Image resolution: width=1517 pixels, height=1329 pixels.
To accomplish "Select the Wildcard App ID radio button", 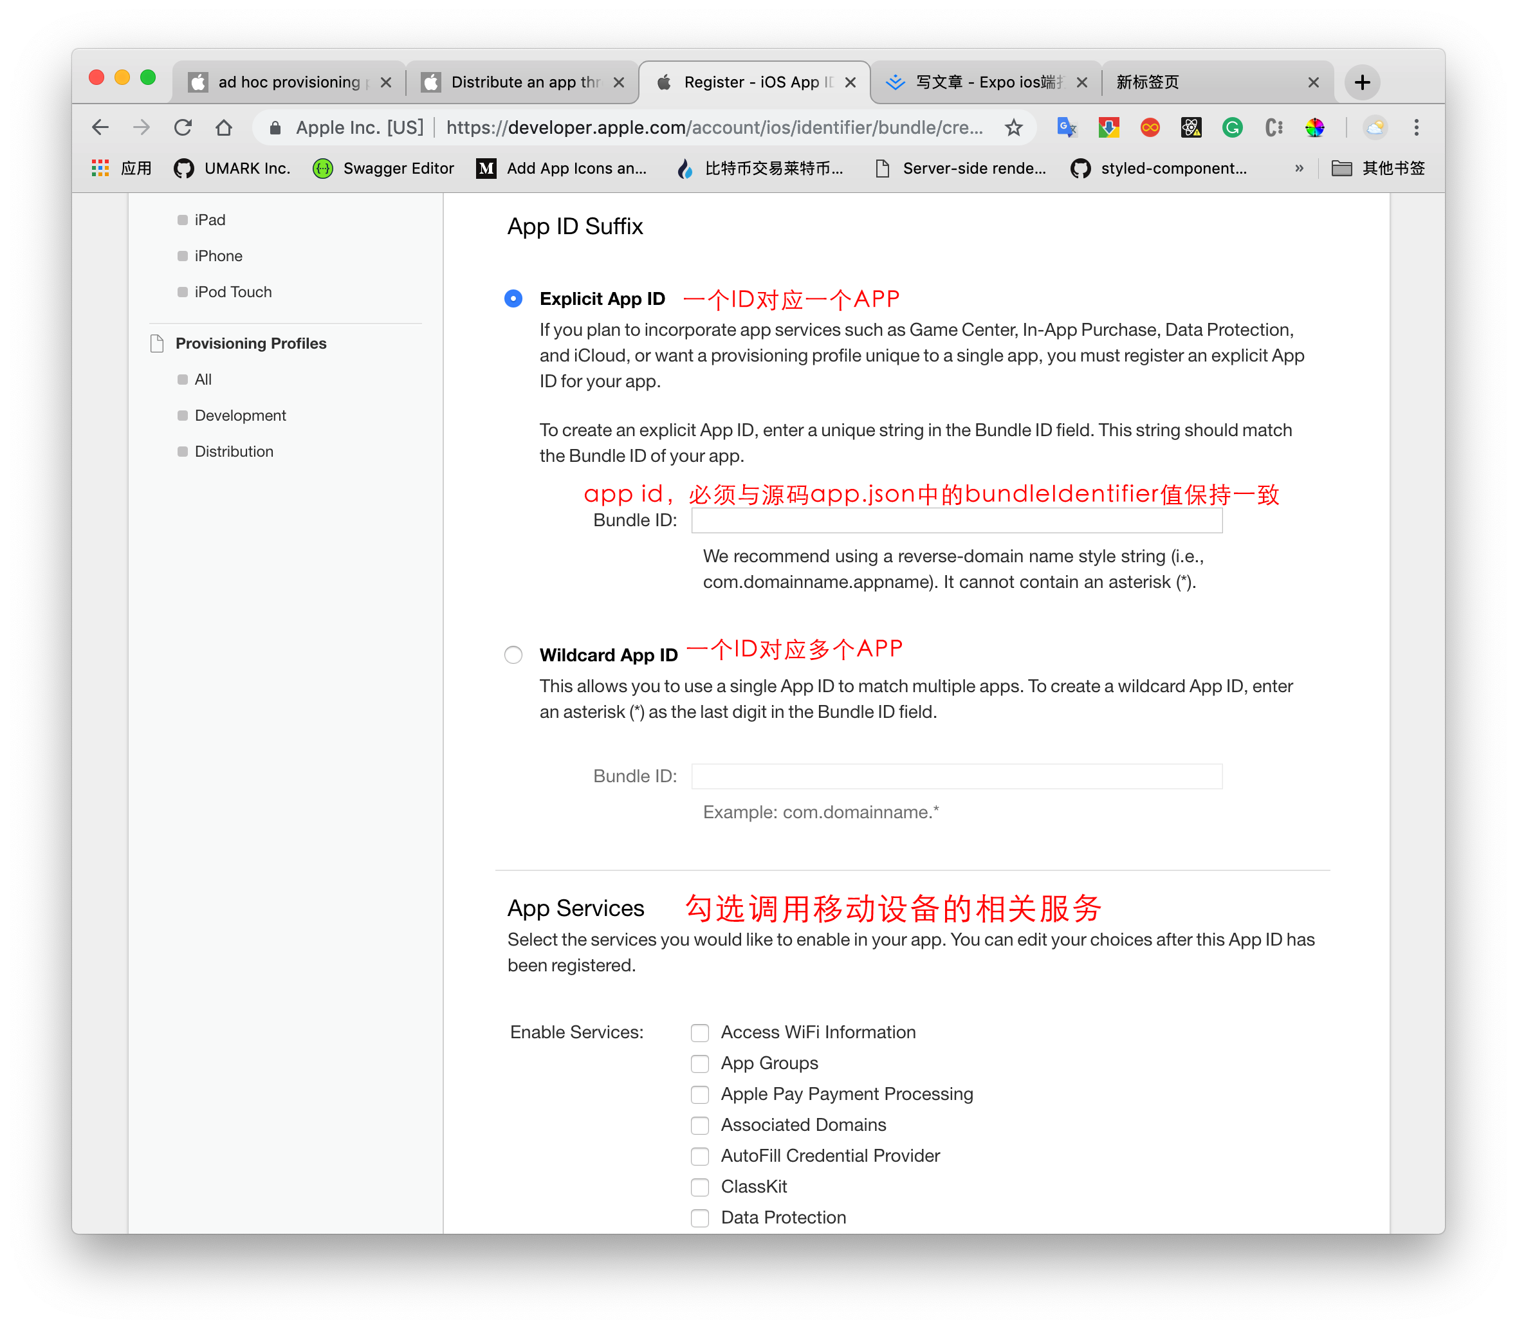I will 513,655.
